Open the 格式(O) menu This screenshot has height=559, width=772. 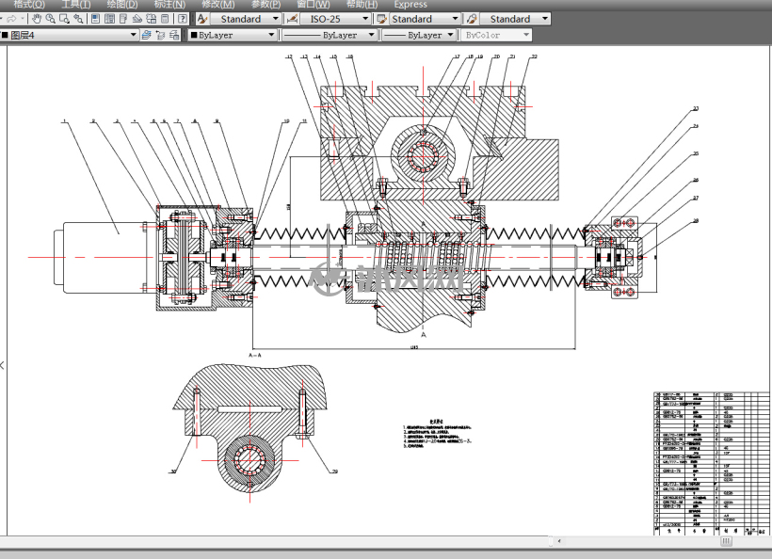coord(29,5)
